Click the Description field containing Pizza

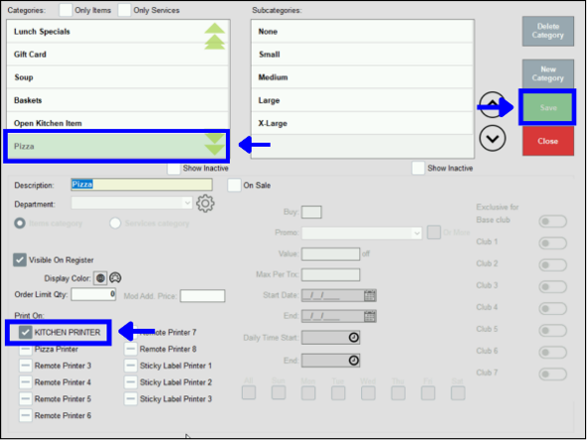141,185
